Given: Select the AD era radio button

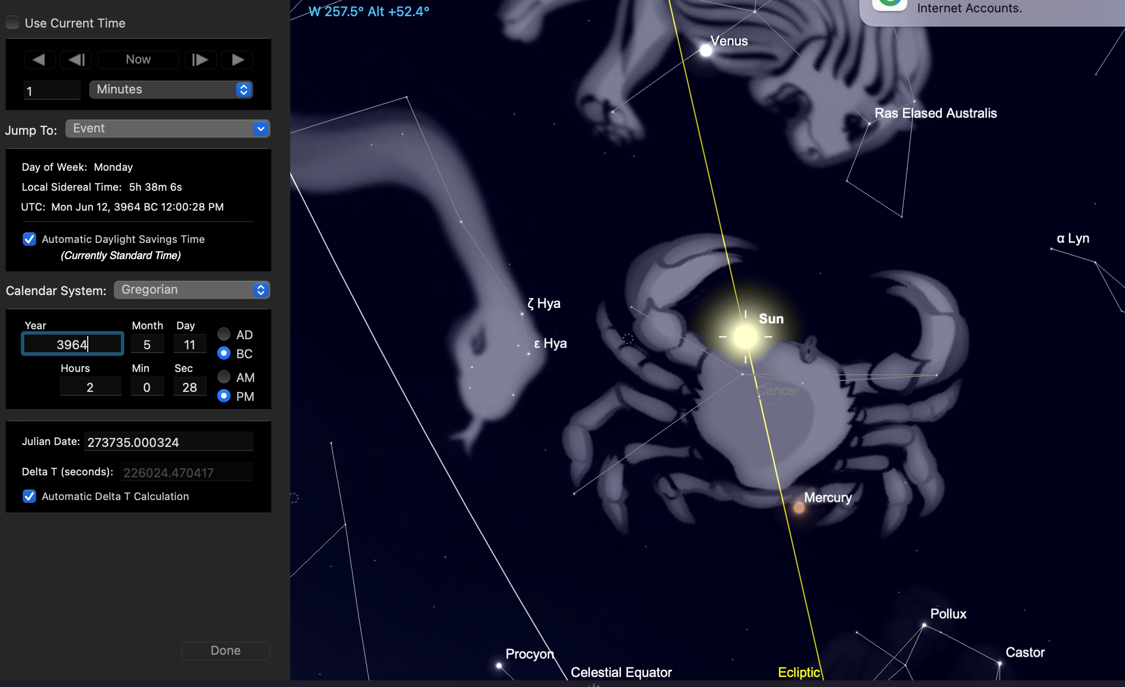Looking at the screenshot, I should (x=224, y=334).
